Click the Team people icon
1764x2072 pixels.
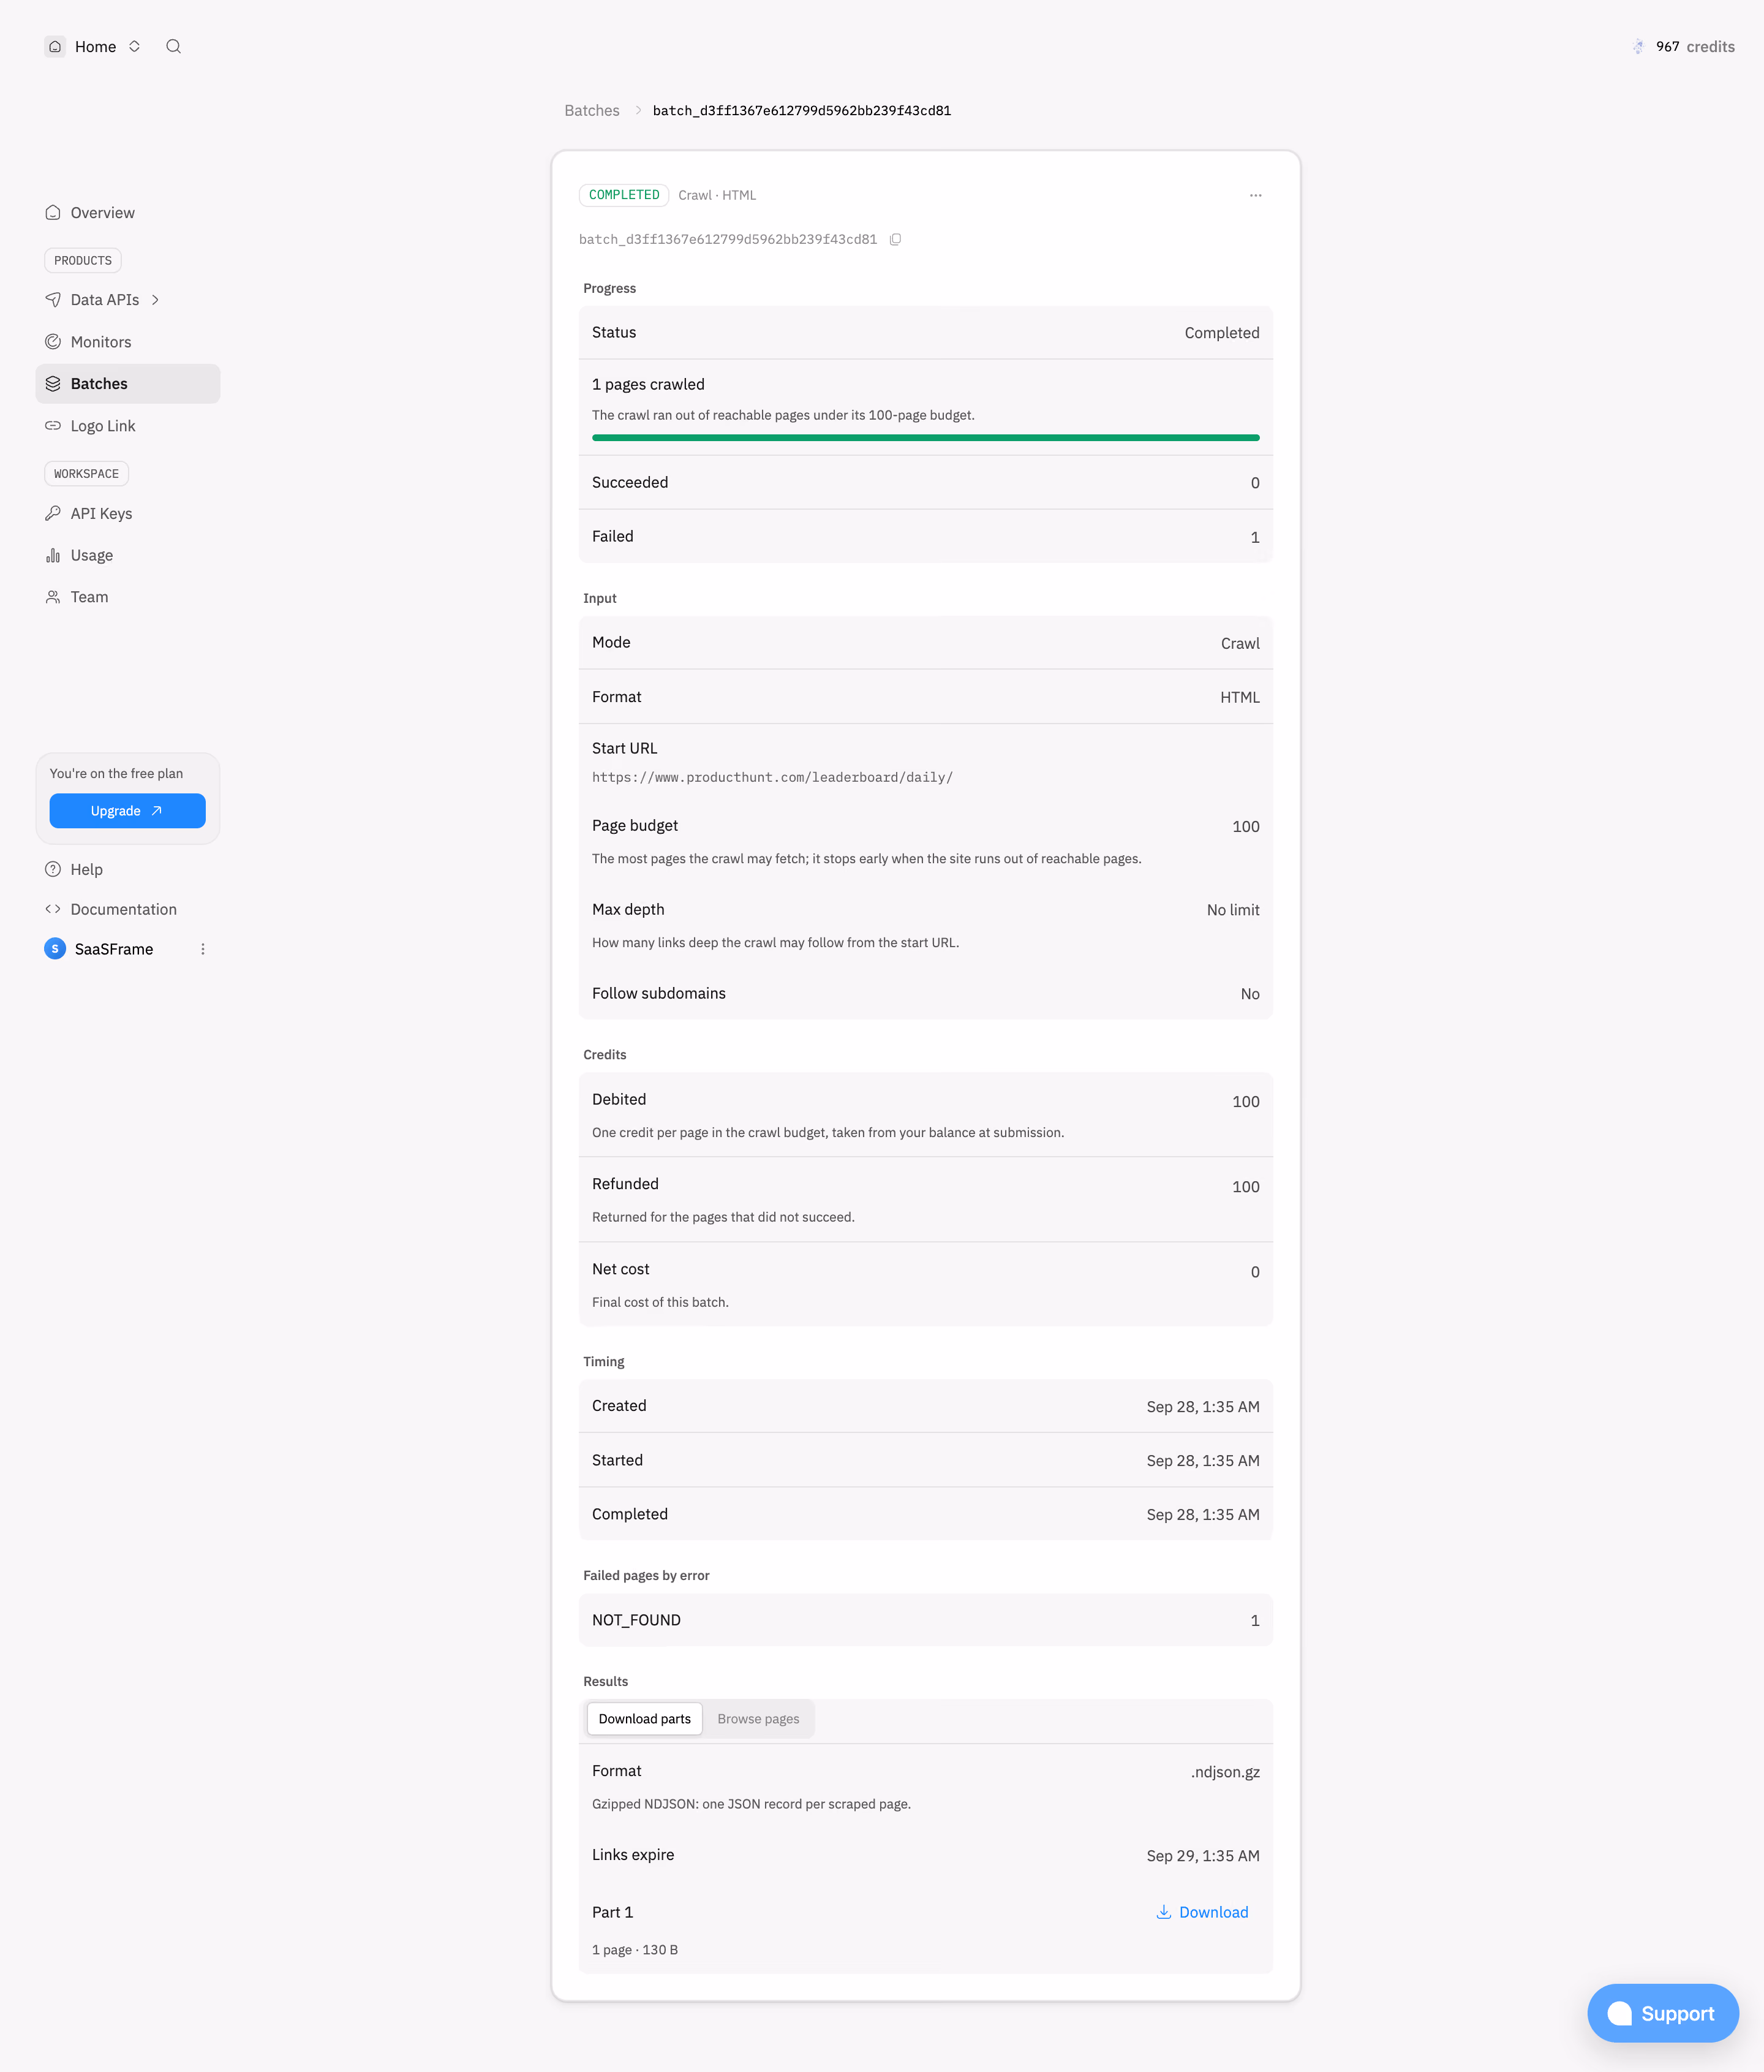[53, 598]
